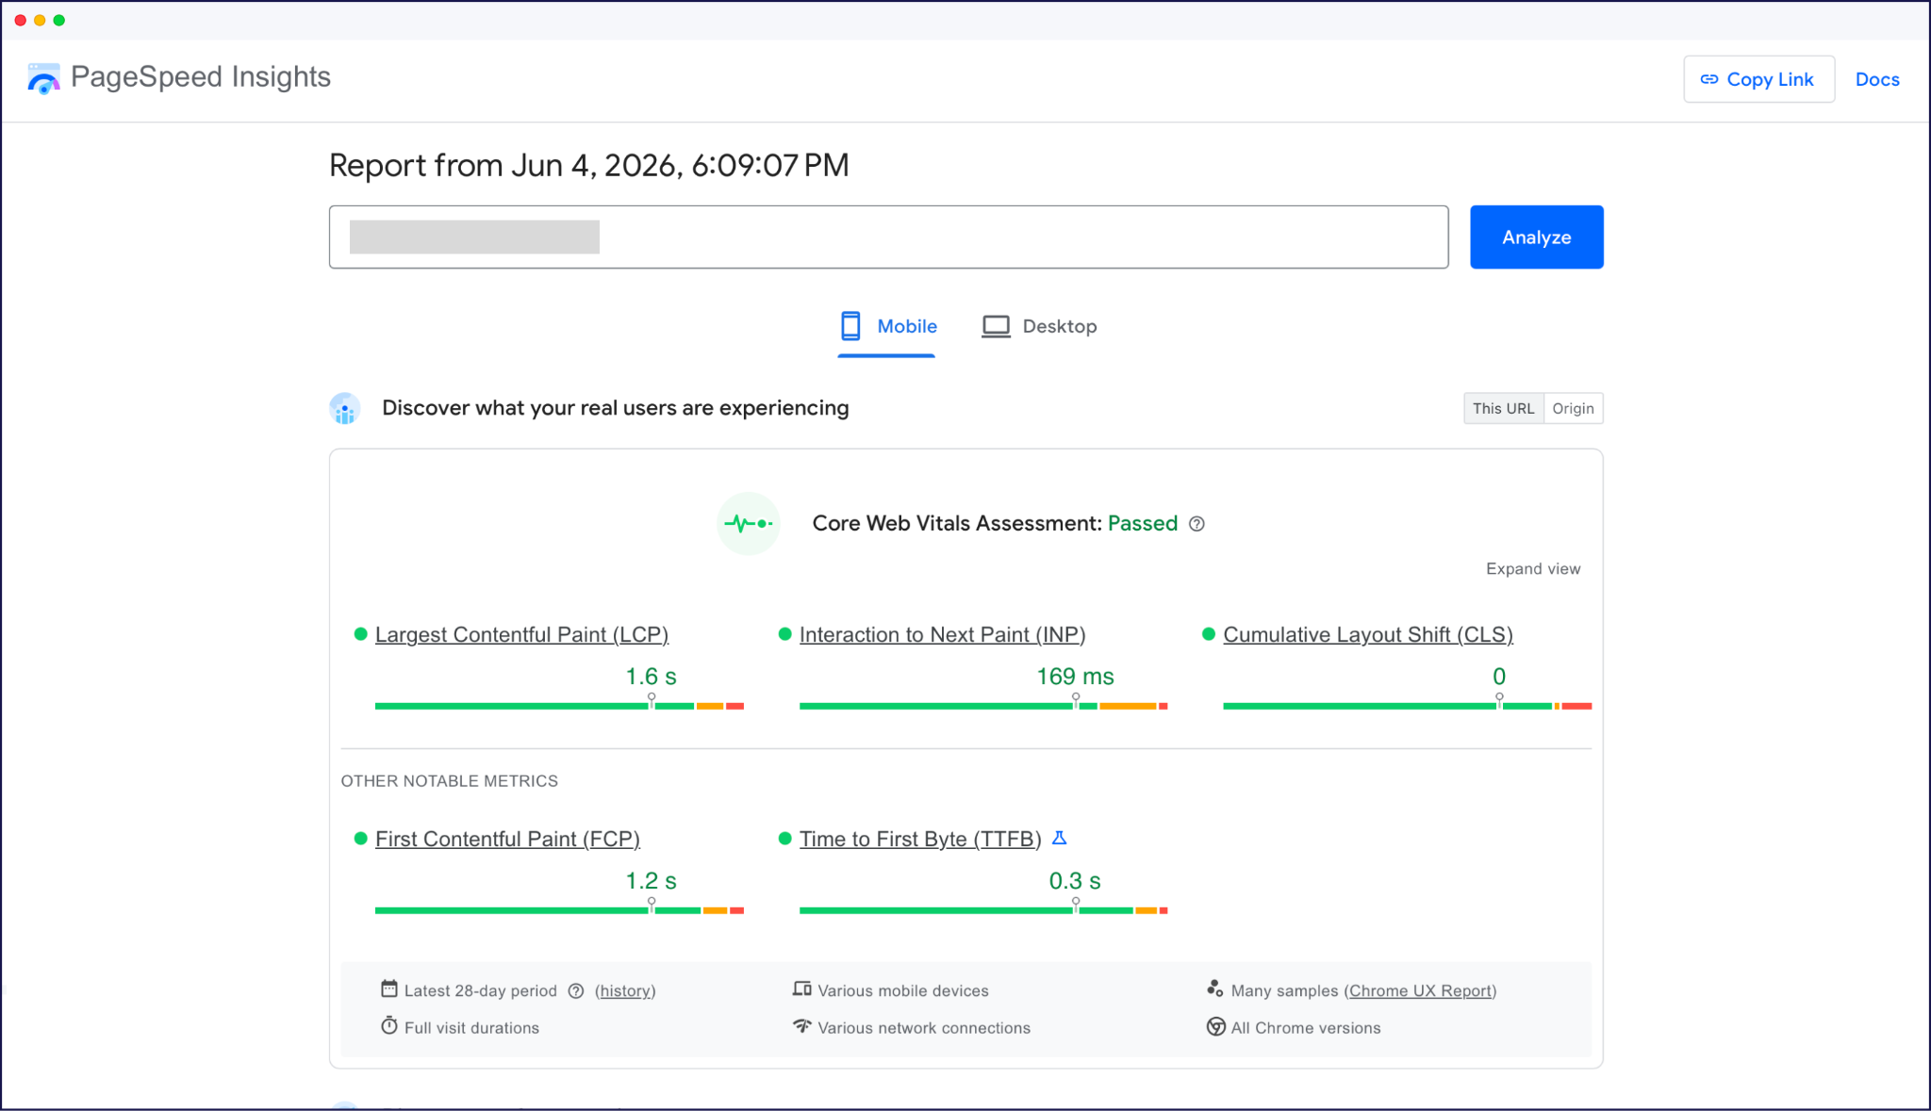The width and height of the screenshot is (1931, 1111).
Task: Click the blue Analyze button
Action: [x=1536, y=237]
